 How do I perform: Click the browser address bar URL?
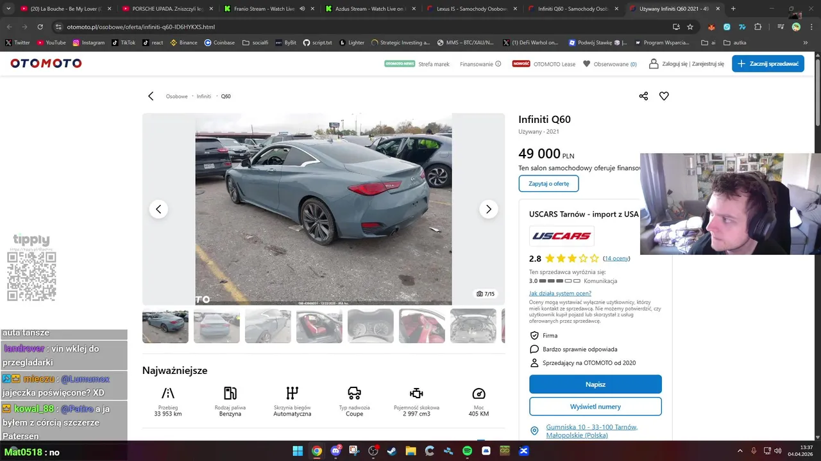tap(141, 27)
